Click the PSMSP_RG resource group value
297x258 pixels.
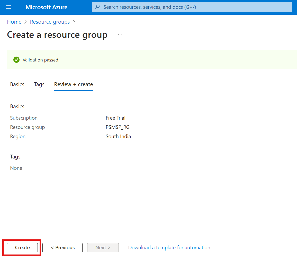pos(118,127)
